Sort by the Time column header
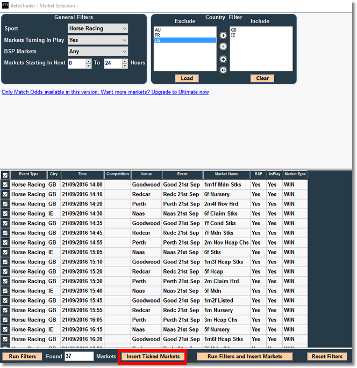The image size is (357, 368). click(82, 174)
